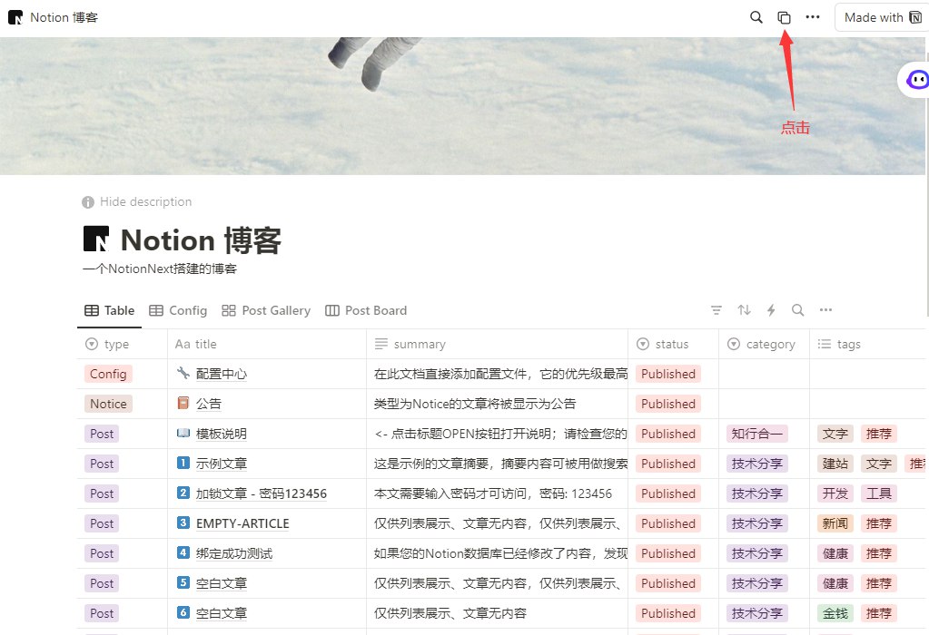The height and width of the screenshot is (635, 929).
Task: Click the number 6 icon of 空白文章
Action: [183, 612]
